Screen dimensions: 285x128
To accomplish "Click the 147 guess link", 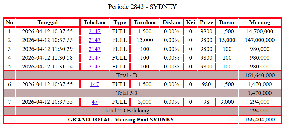I will [x=95, y=84].
